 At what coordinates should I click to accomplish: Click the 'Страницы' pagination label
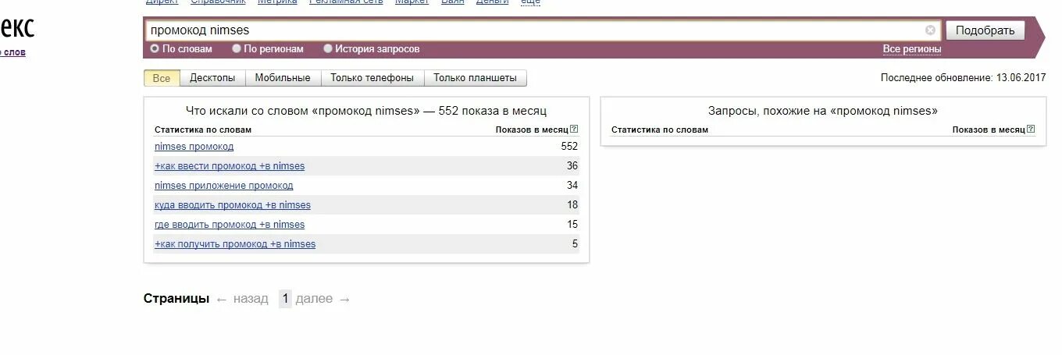176,299
